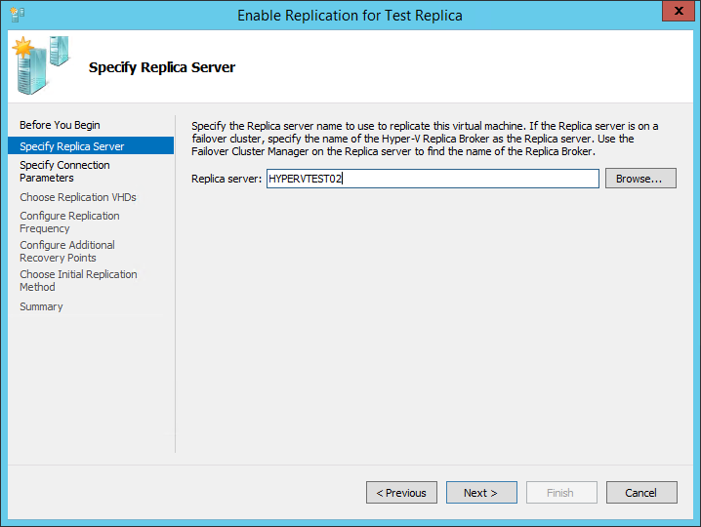Click the Replica server label

pos(227,179)
